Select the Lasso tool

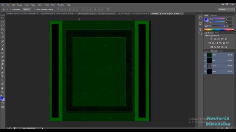click(x=3, y=26)
